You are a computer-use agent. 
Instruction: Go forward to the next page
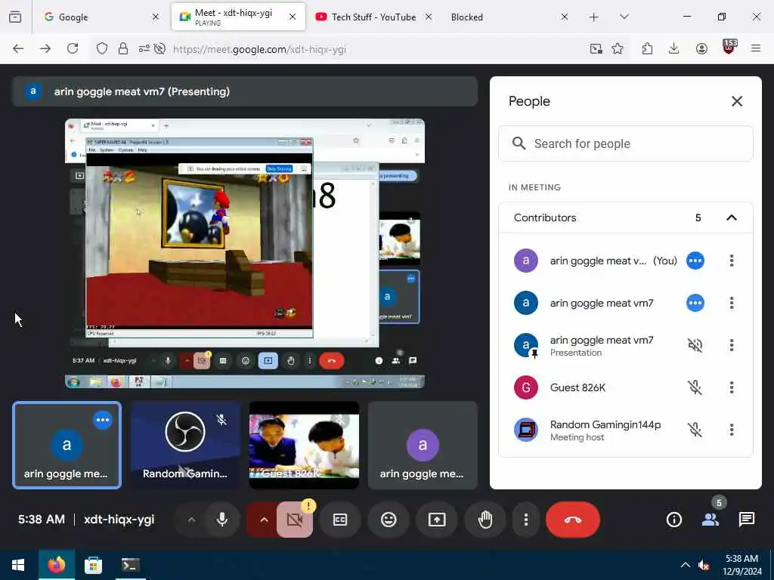45,48
